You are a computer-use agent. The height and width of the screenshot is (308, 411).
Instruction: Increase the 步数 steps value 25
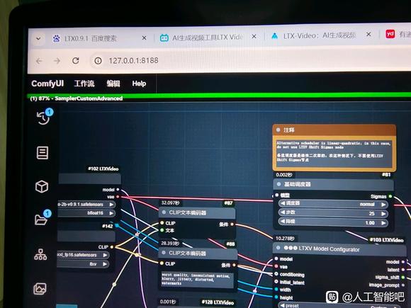tap(383, 214)
